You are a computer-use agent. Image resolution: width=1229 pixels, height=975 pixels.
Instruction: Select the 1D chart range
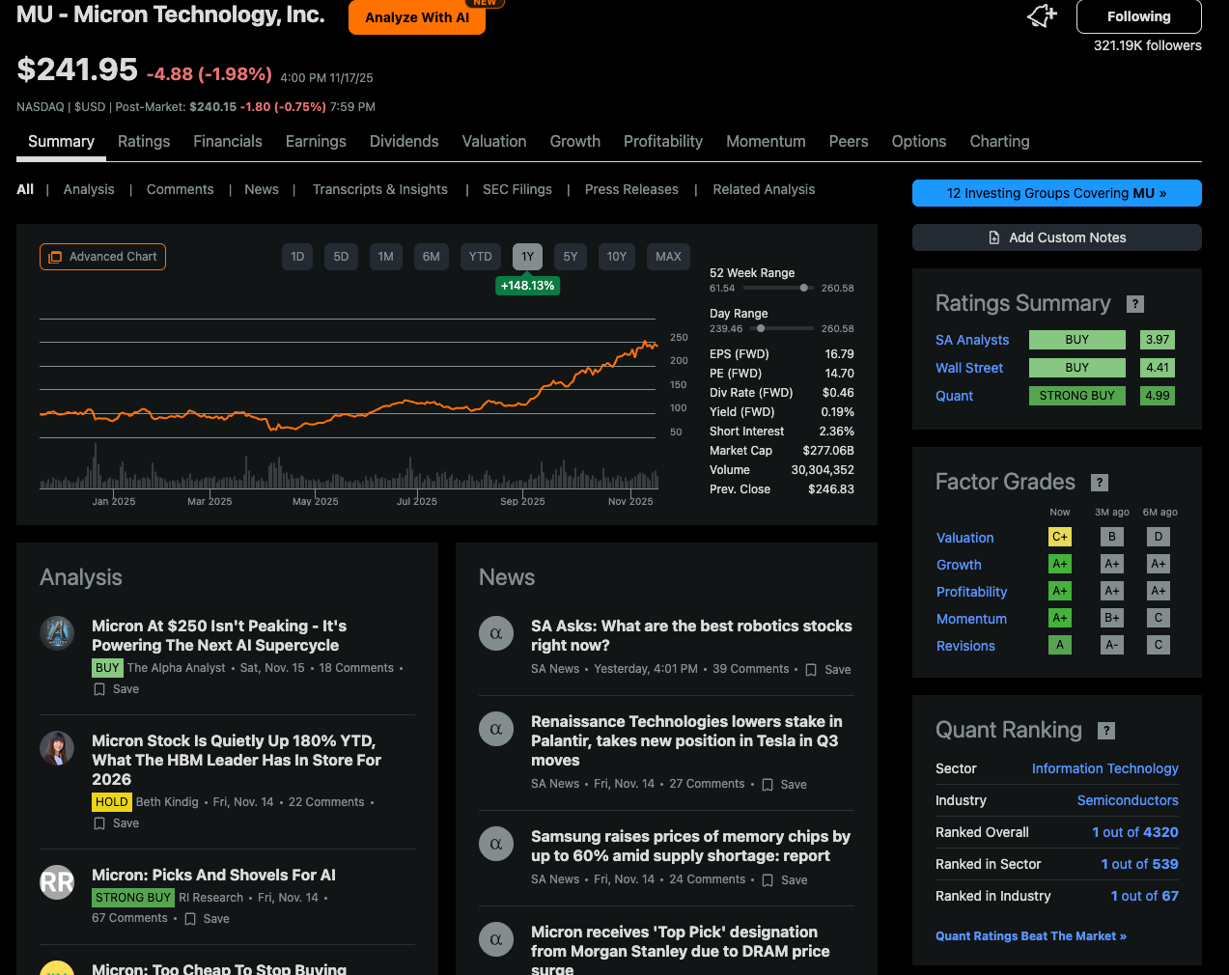point(297,257)
